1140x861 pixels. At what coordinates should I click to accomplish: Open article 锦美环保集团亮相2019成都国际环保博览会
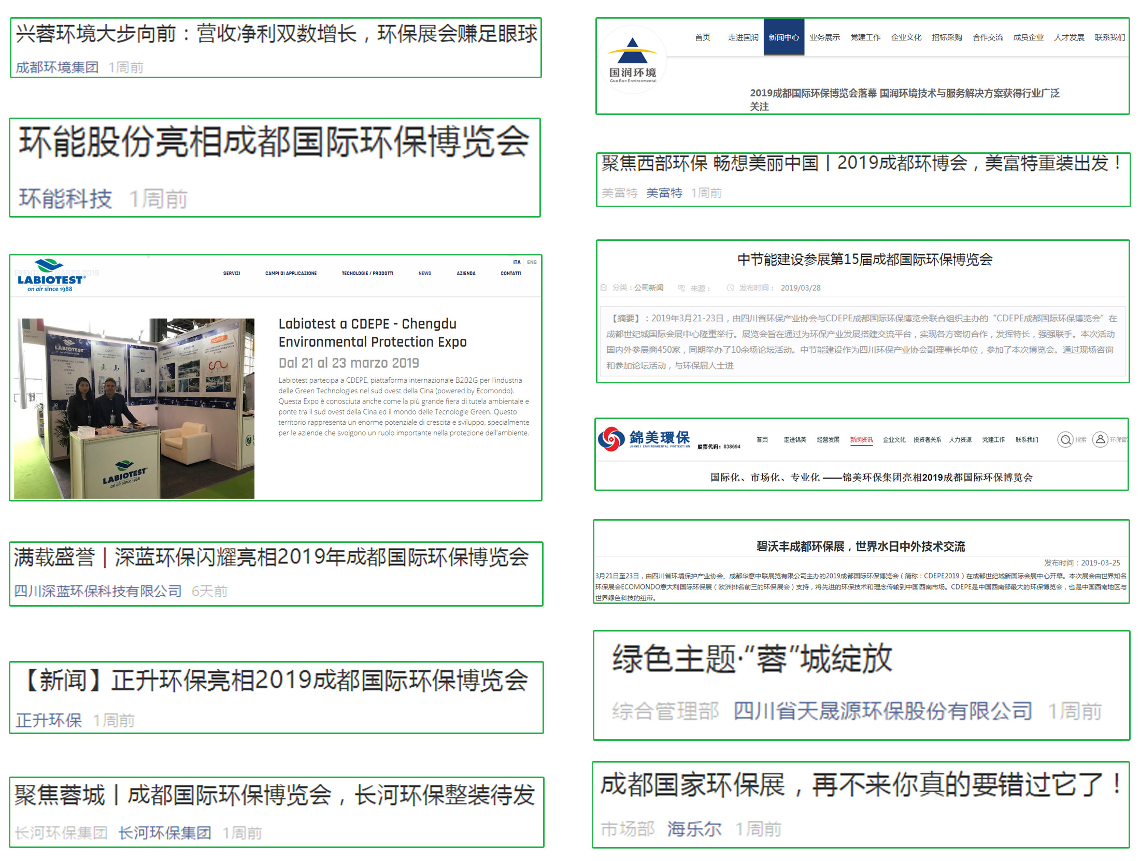coord(871,477)
